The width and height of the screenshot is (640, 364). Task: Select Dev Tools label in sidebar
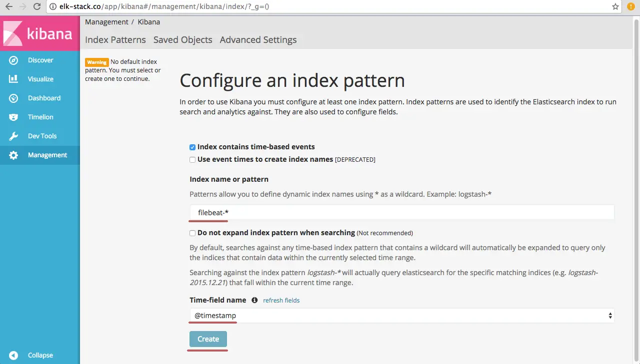42,136
